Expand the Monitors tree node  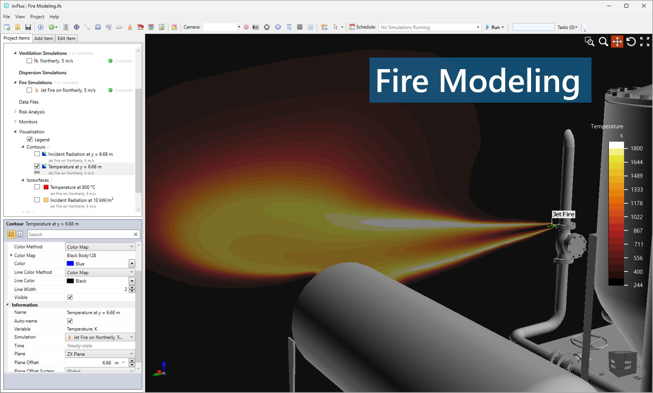[x=15, y=122]
